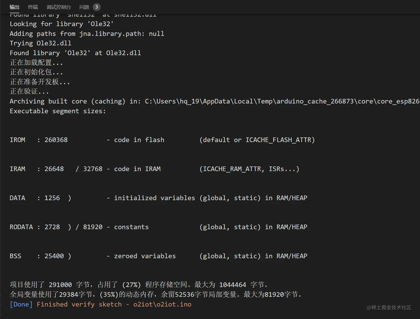
Task: Click the line "Looking for library 'Ole32'"
Action: click(x=62, y=24)
